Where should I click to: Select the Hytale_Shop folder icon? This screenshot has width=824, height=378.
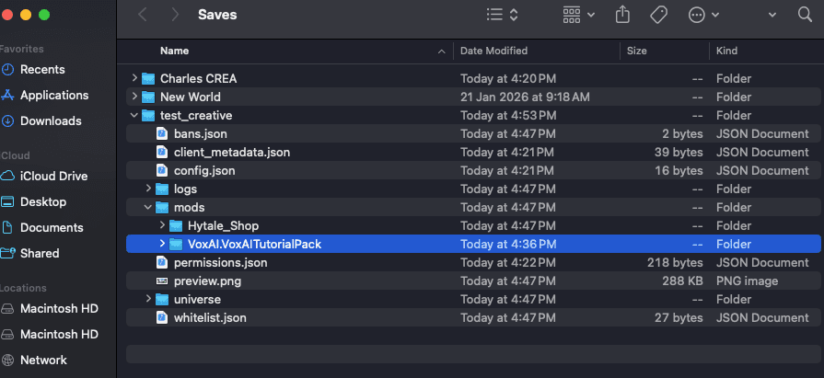point(176,225)
